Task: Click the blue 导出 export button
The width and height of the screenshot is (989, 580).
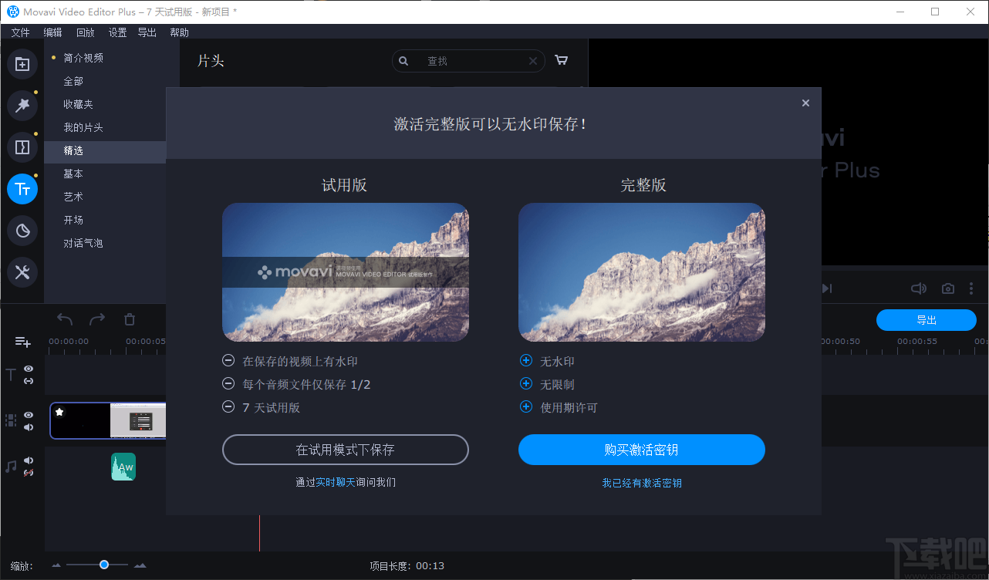Action: point(927,320)
